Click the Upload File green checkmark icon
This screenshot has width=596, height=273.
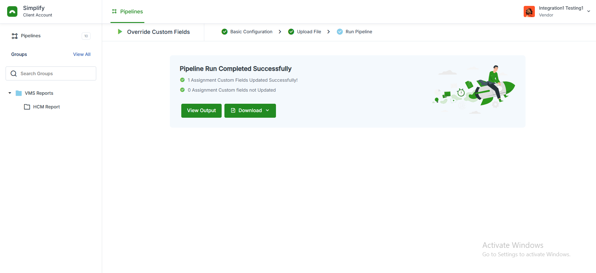[291, 32]
